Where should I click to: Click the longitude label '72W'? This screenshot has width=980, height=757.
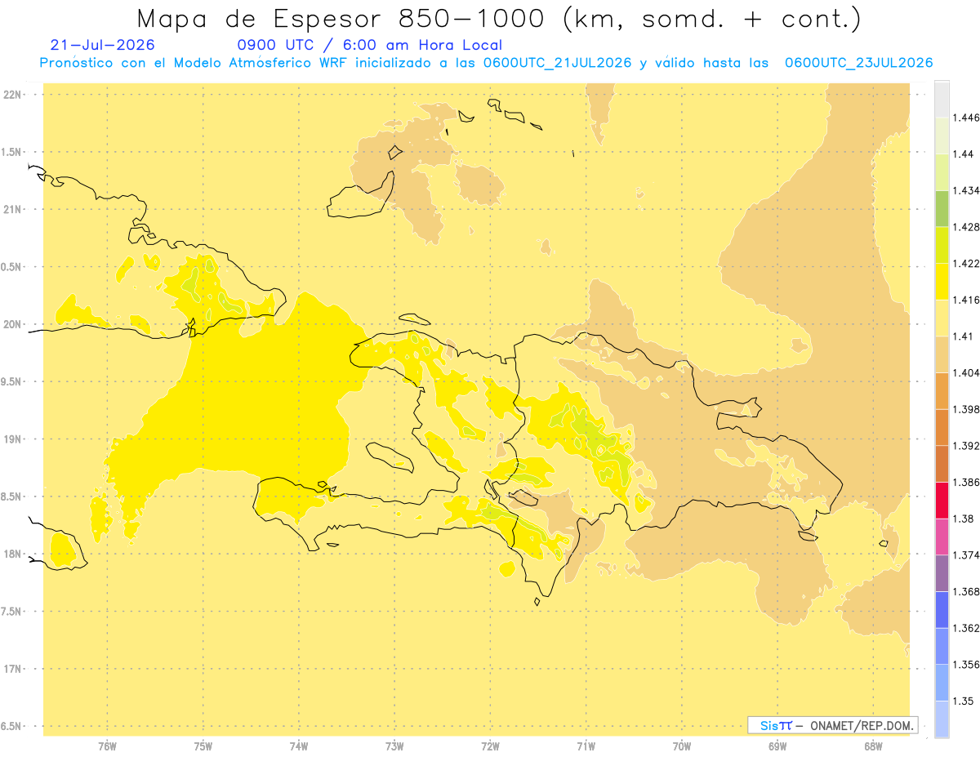click(x=490, y=746)
